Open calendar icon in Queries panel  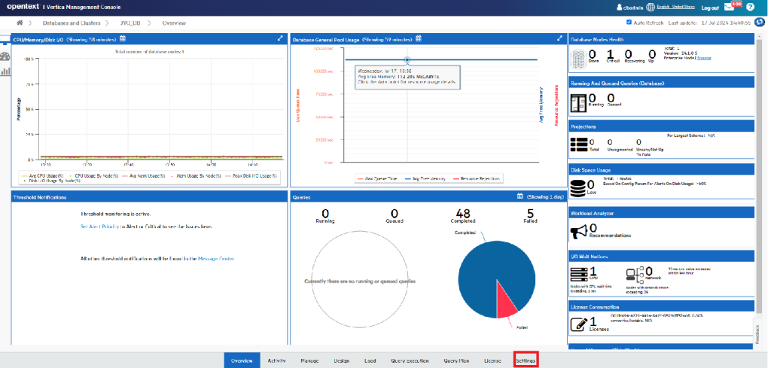[x=520, y=196]
